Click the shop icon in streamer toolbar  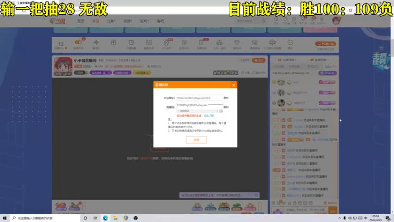pos(255,43)
